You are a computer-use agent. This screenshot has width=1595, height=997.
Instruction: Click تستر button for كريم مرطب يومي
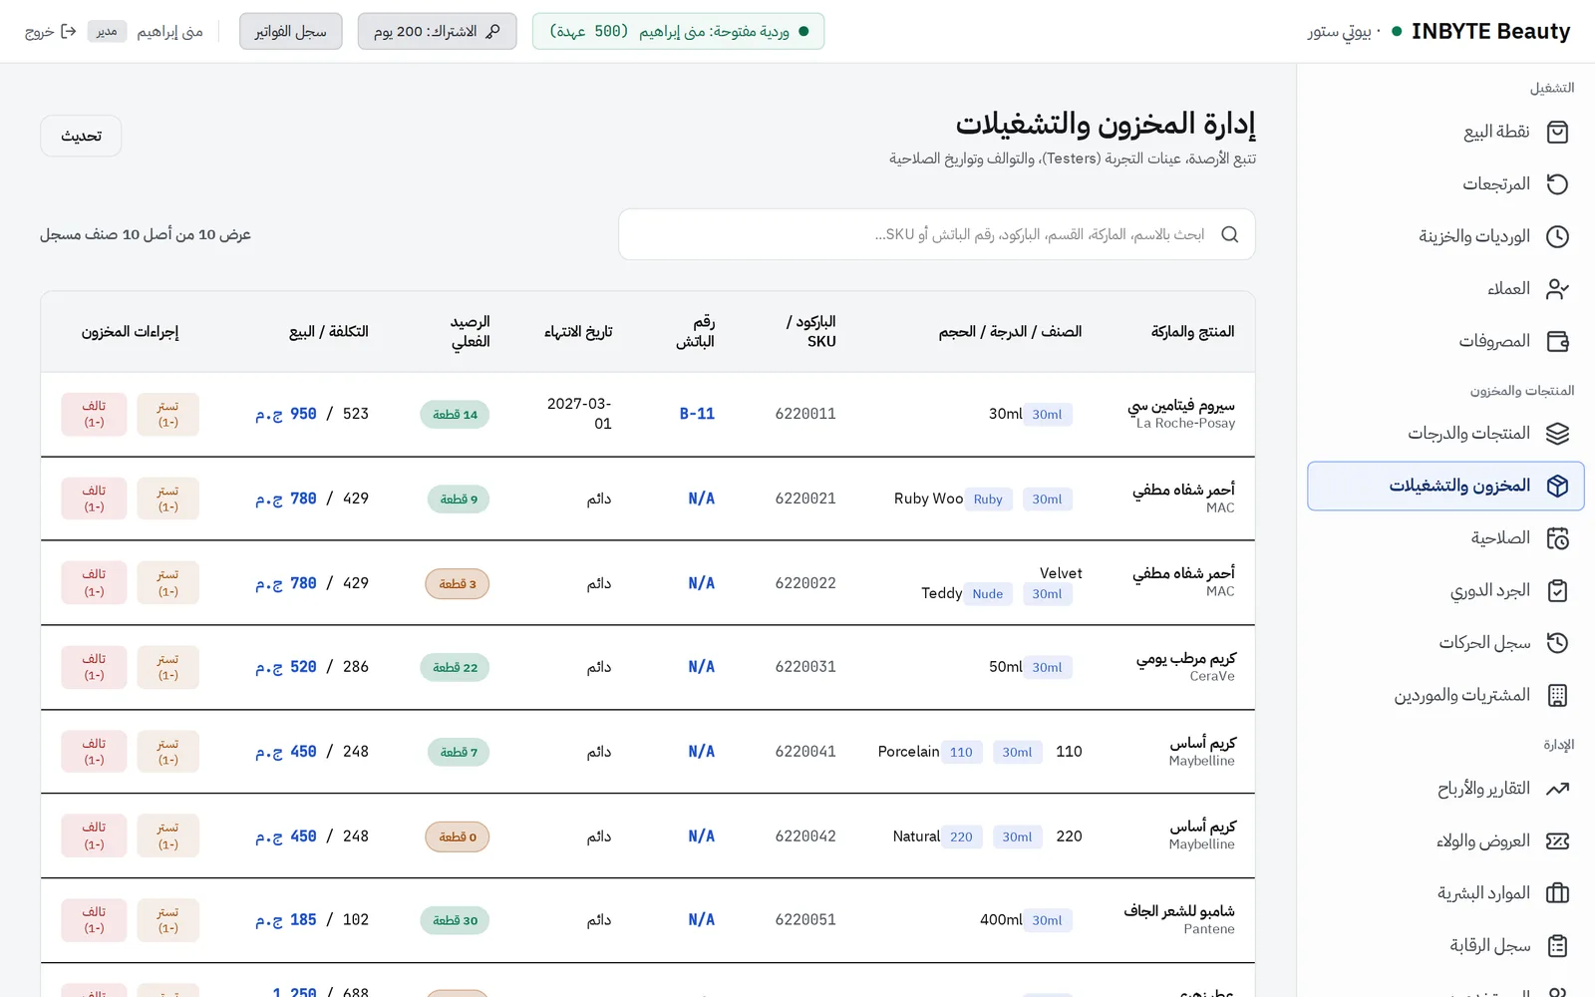click(x=167, y=667)
